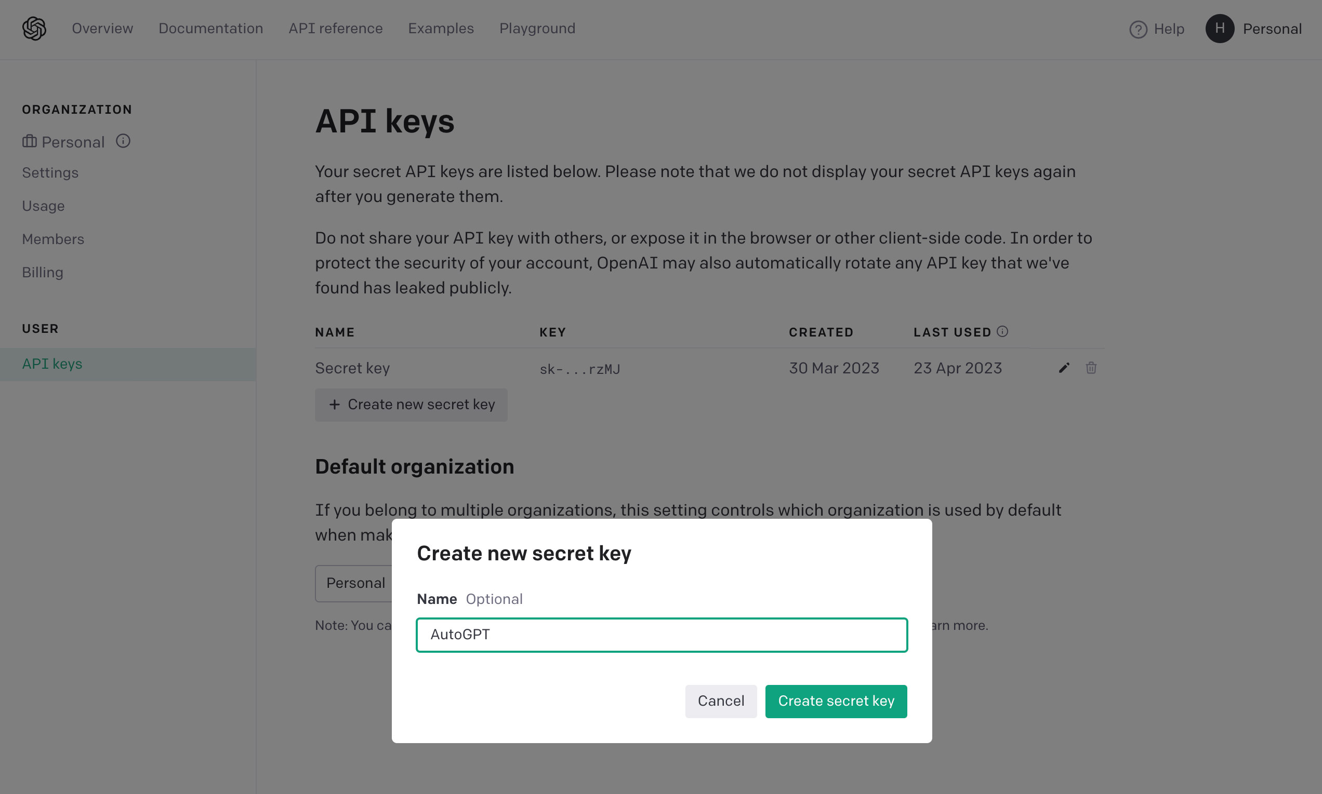This screenshot has height=794, width=1322.
Task: Click the Create new secret key button
Action: click(x=411, y=405)
